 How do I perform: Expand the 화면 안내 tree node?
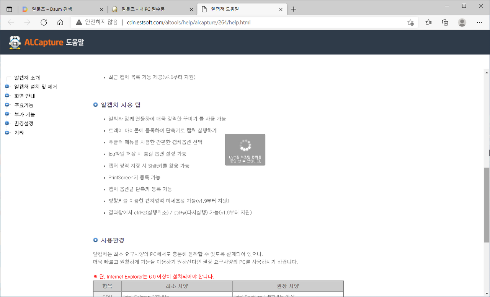(x=7, y=96)
